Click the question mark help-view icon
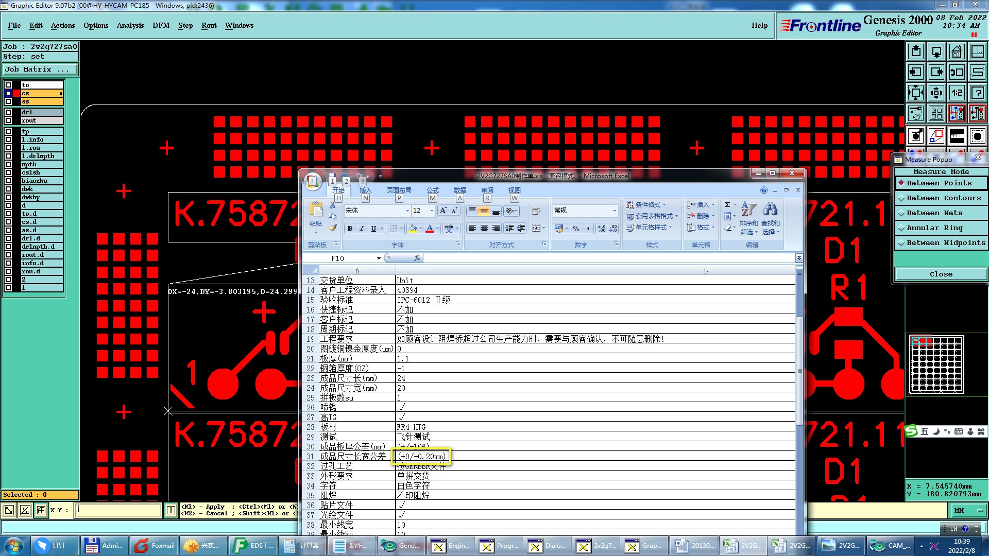 (x=977, y=93)
